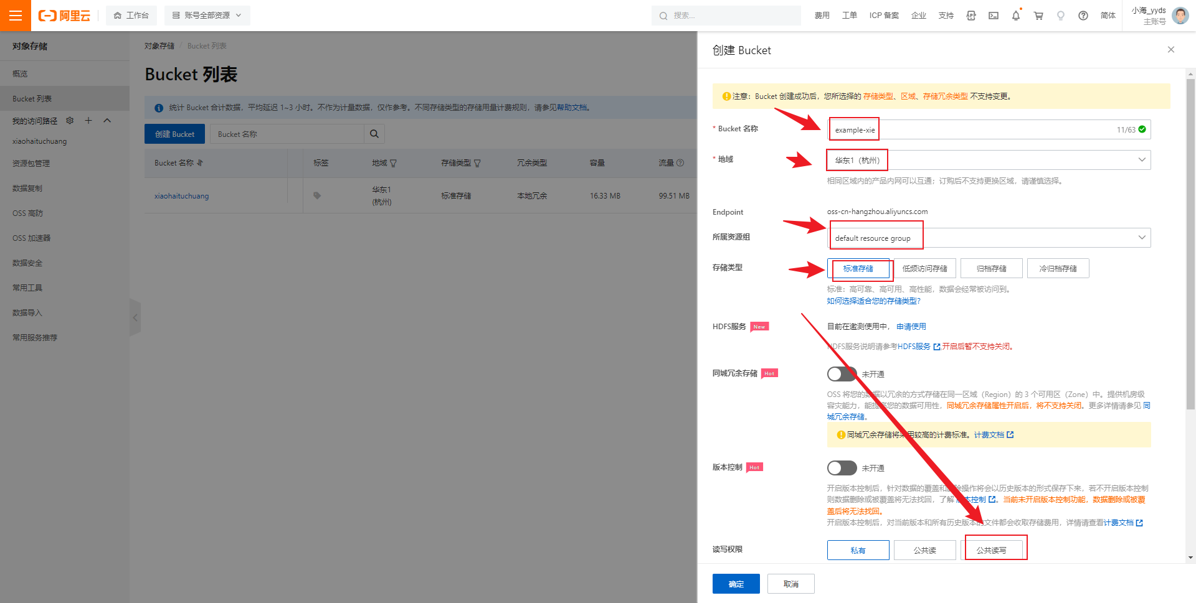The height and width of the screenshot is (603, 1196).
Task: Enable the 版本控制 toggle
Action: (842, 468)
